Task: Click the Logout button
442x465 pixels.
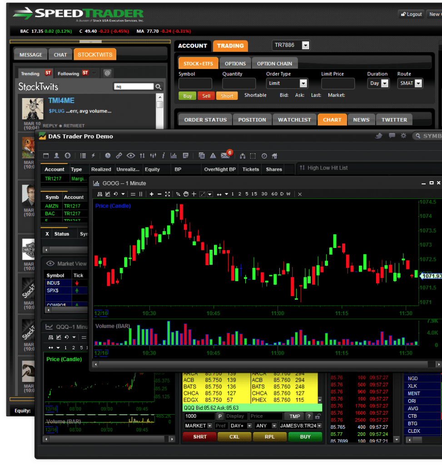Action: 411,14
